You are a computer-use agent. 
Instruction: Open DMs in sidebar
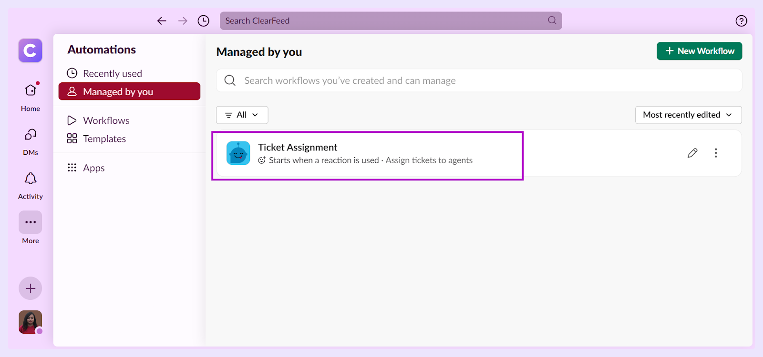coord(31,141)
